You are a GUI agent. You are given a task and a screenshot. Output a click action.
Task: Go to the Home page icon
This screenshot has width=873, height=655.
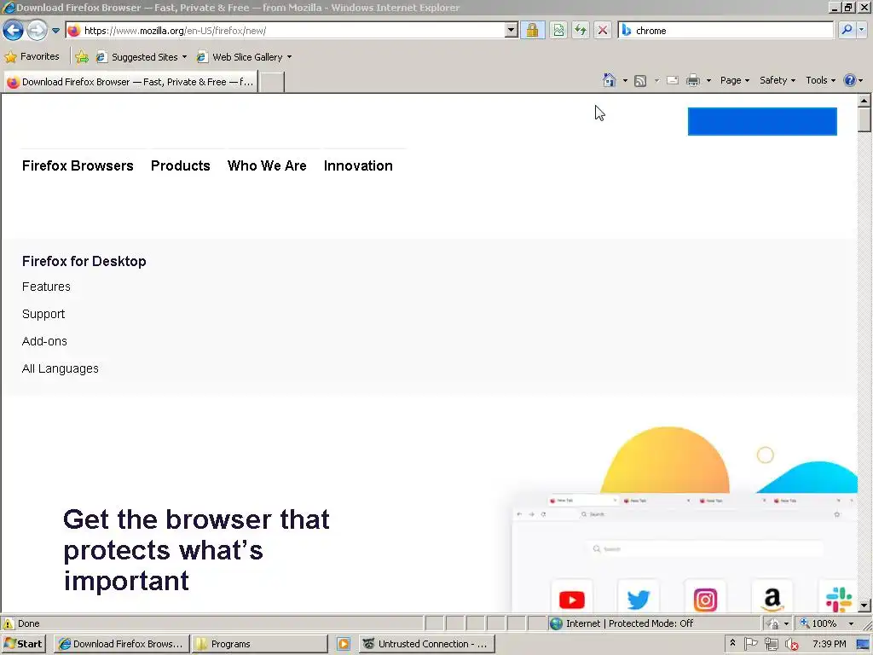[x=609, y=81]
